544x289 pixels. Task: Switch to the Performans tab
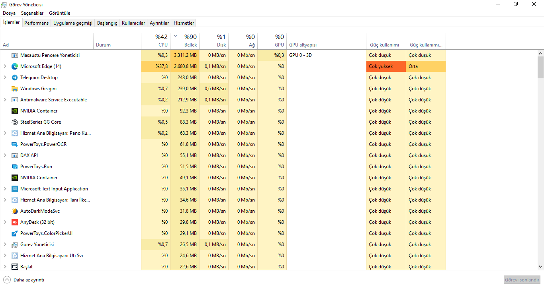[36, 23]
